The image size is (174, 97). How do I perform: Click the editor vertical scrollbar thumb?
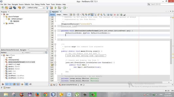point(171,51)
